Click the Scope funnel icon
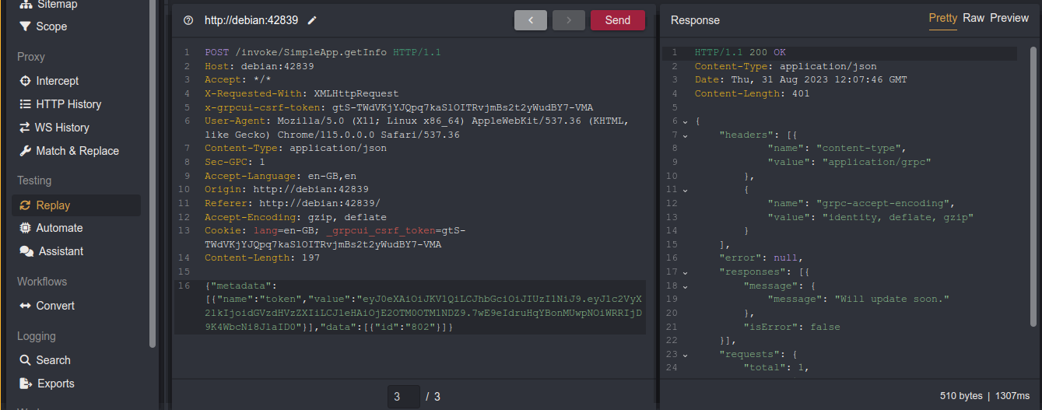The width and height of the screenshot is (1042, 410). pos(25,26)
